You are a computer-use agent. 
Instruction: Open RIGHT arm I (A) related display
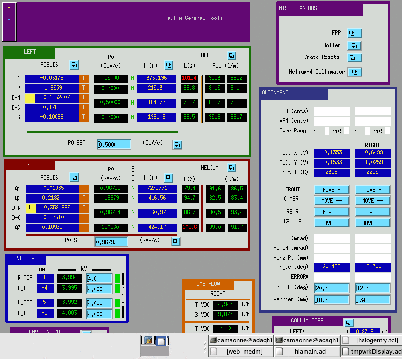point(169,178)
